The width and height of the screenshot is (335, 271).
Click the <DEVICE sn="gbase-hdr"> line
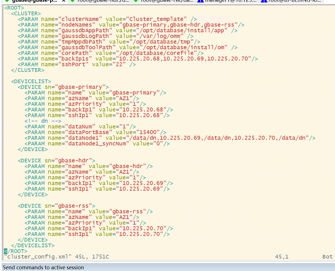56,160
